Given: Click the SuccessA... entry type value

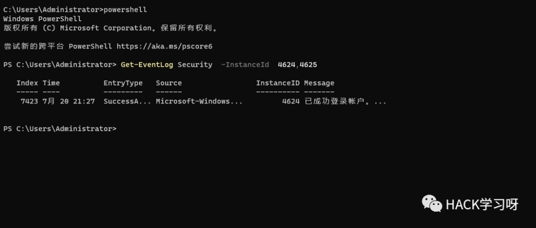Looking at the screenshot, I should point(128,101).
